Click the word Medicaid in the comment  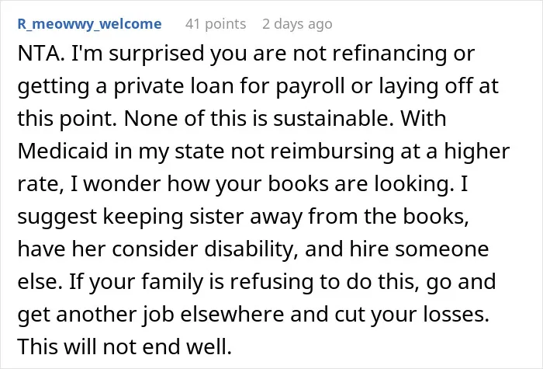point(63,151)
